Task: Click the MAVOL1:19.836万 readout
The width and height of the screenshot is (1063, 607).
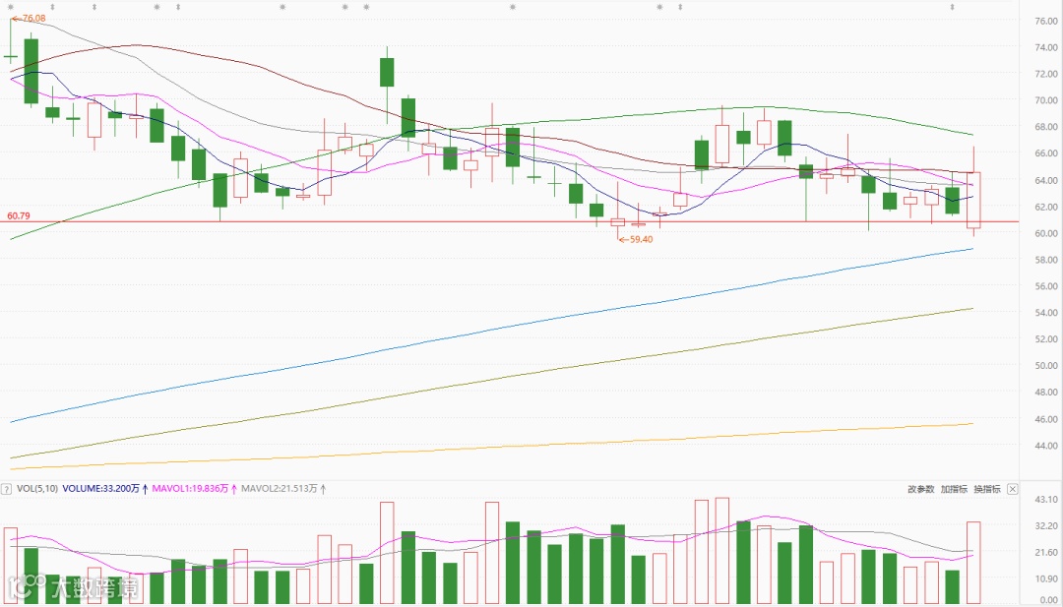Action: click(190, 488)
